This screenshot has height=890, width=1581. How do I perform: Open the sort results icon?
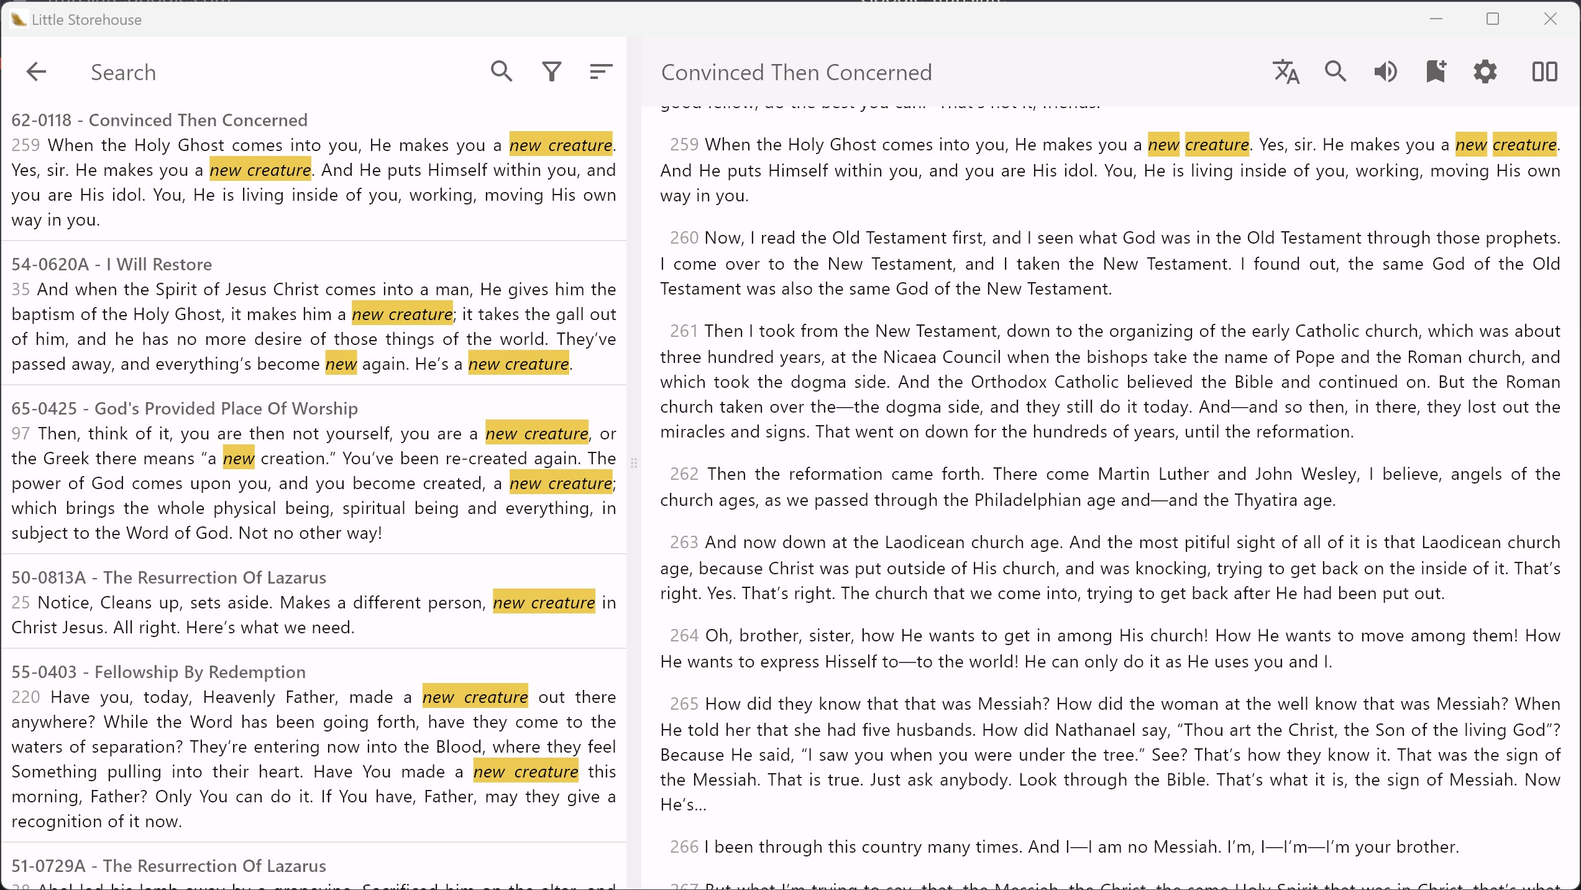point(600,72)
